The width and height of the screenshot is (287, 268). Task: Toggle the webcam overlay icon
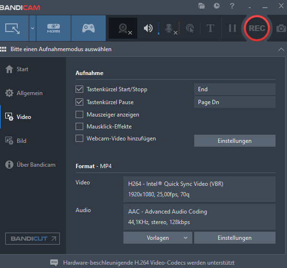coord(123,28)
